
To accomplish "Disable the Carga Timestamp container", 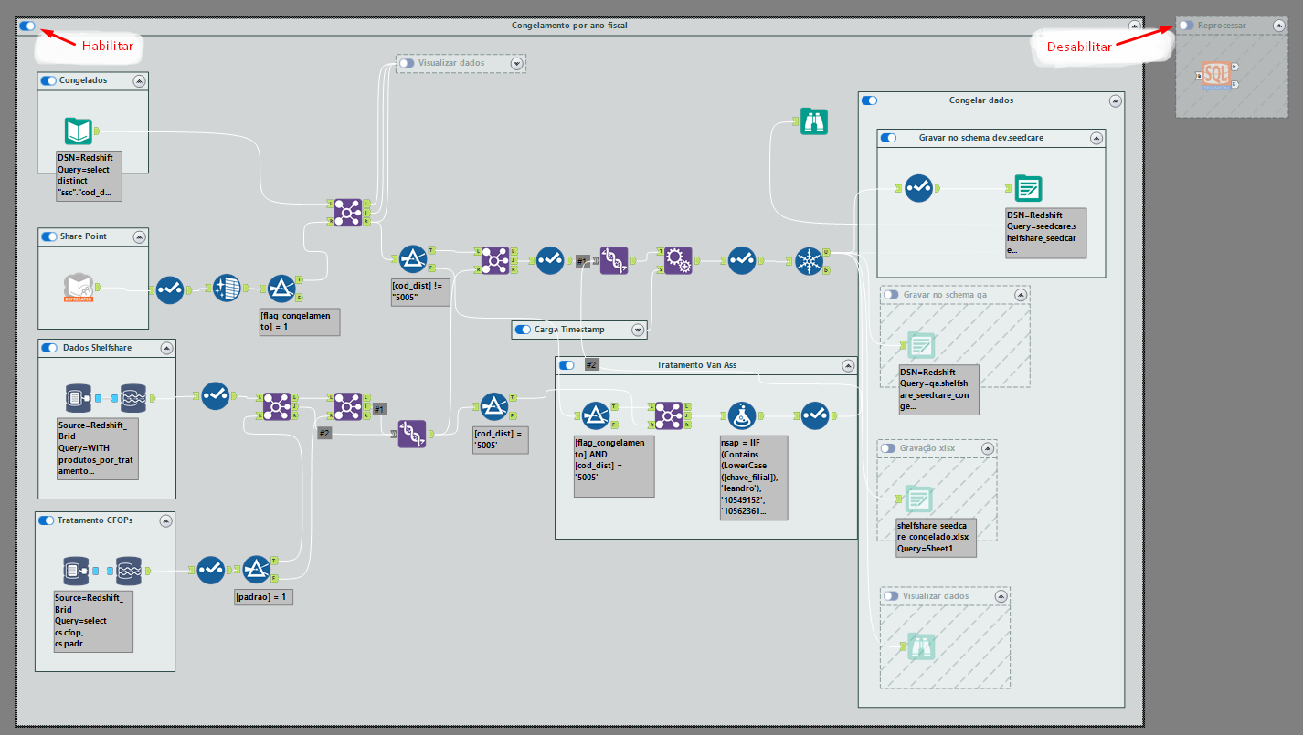I will [524, 330].
